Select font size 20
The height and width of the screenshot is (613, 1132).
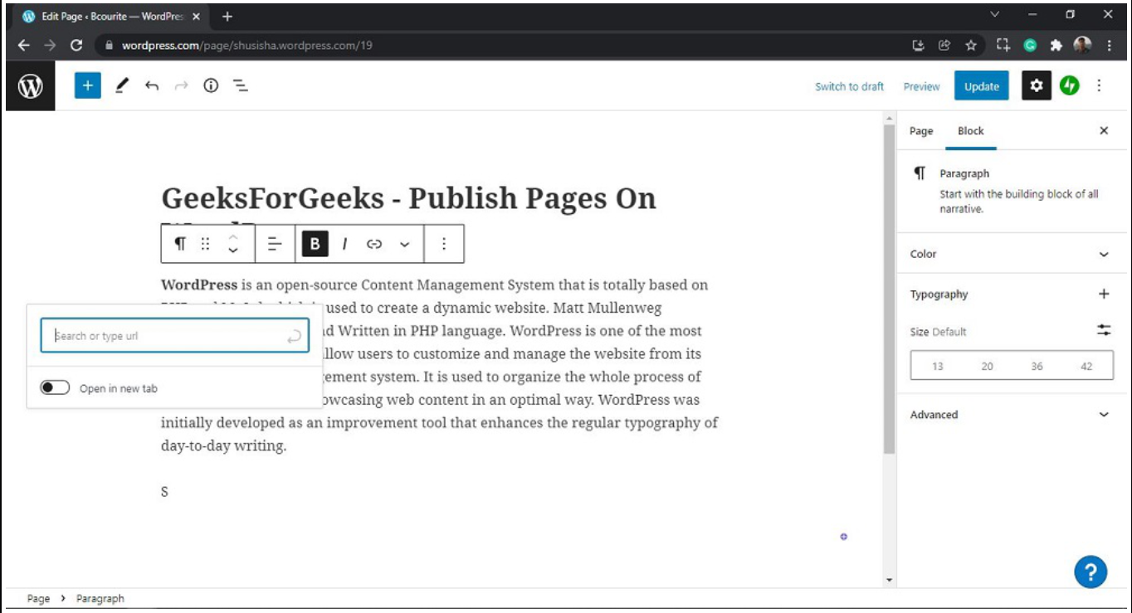[x=987, y=366]
